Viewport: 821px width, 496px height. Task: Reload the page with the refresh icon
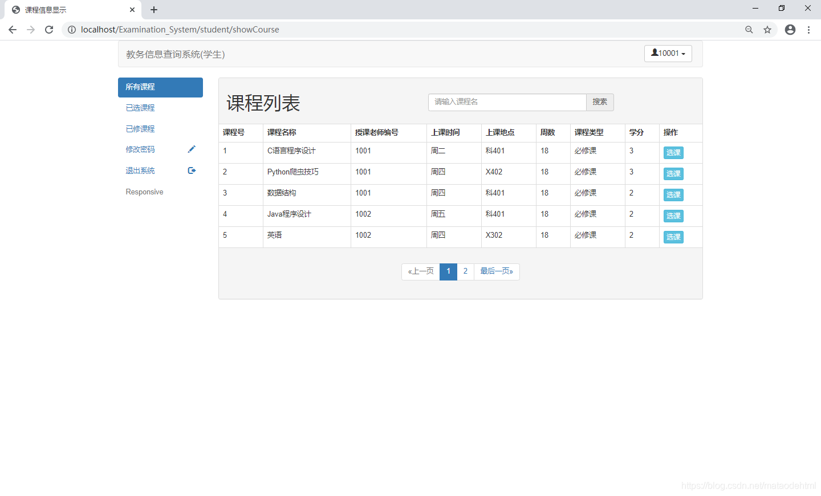coord(49,30)
